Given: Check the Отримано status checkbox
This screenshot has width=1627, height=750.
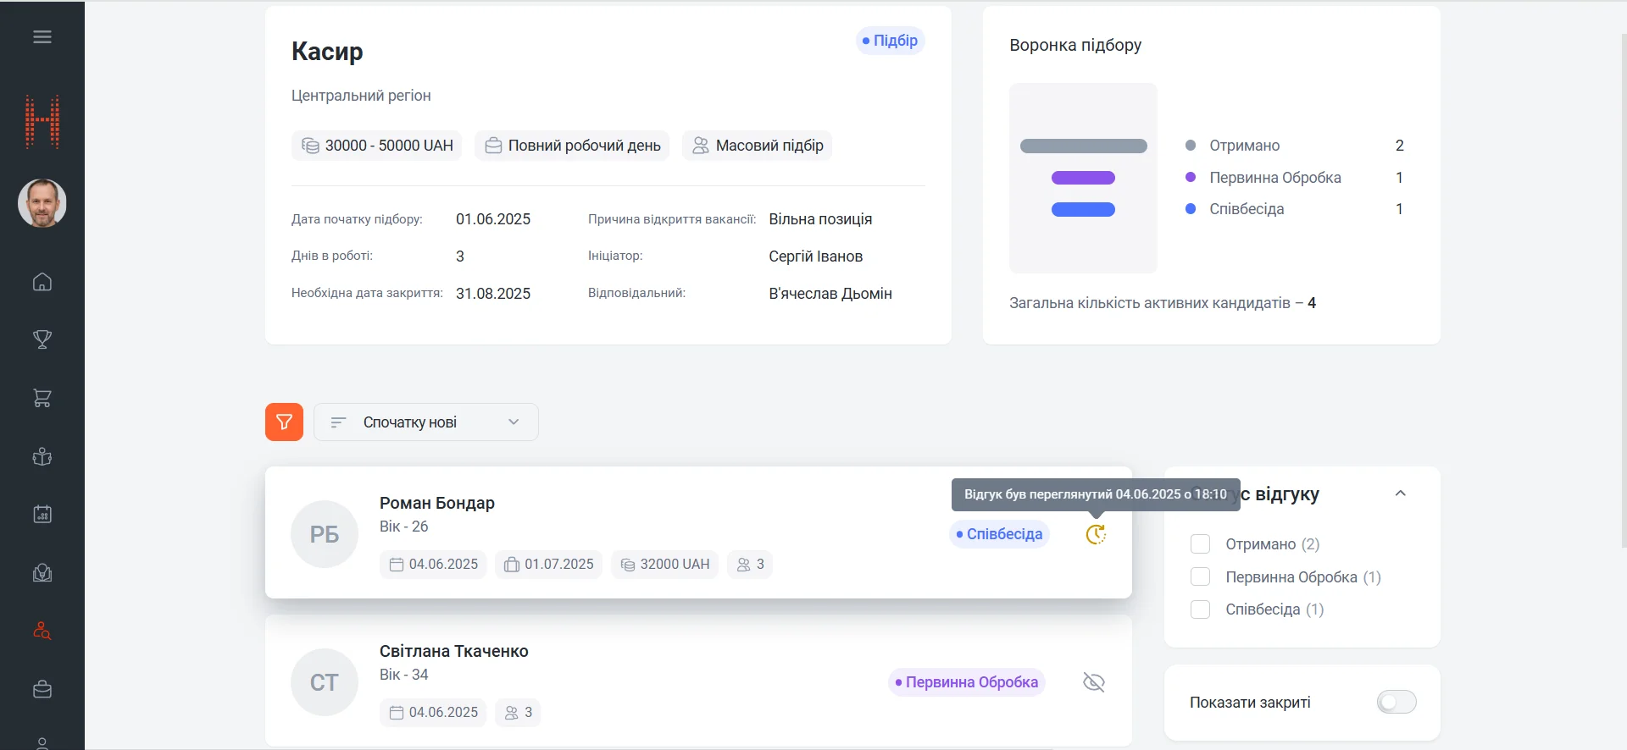Looking at the screenshot, I should coord(1200,544).
